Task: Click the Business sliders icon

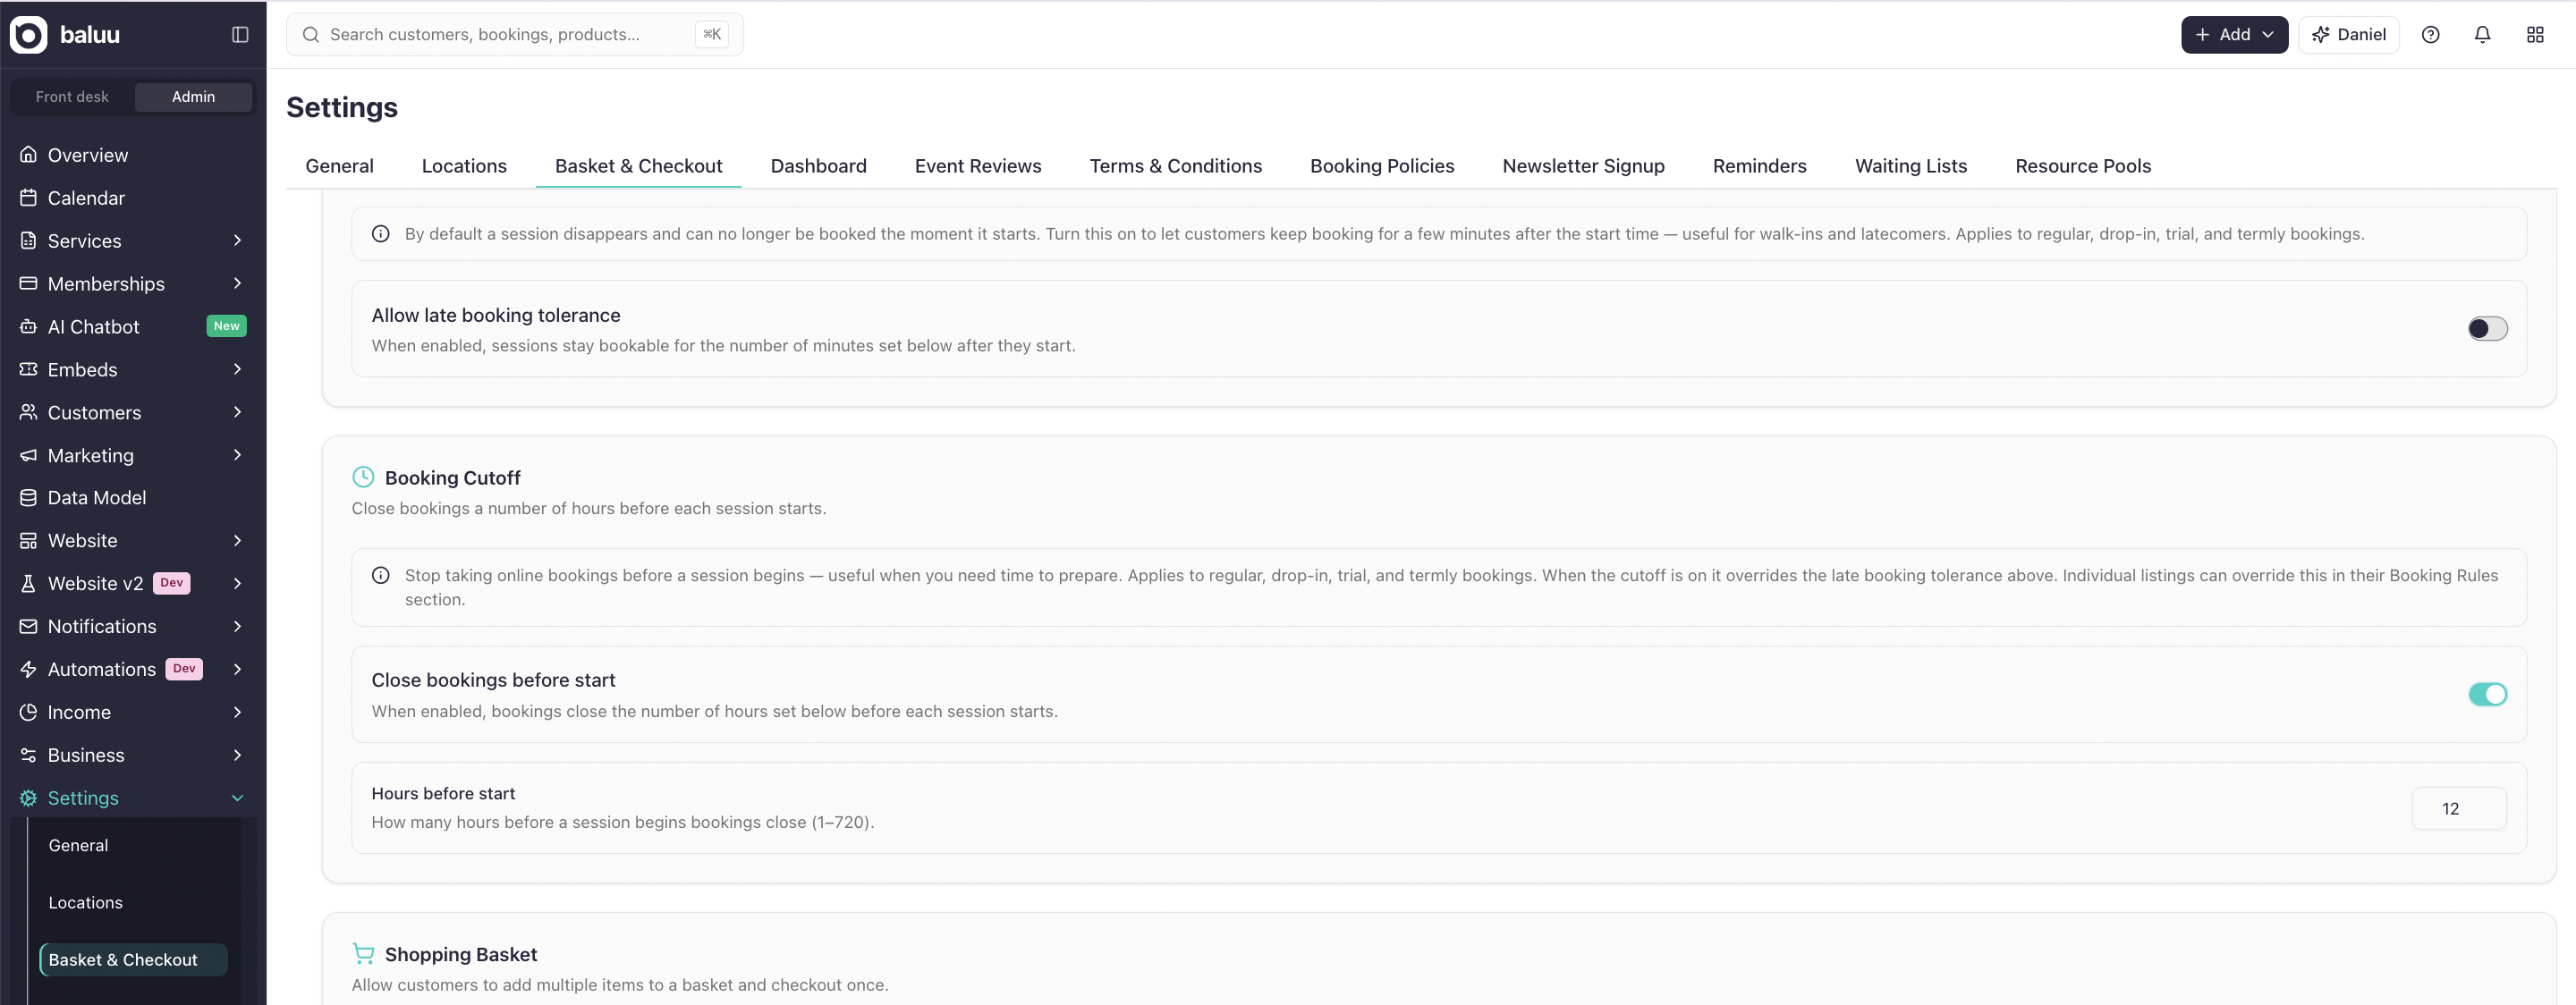Action: coord(28,755)
